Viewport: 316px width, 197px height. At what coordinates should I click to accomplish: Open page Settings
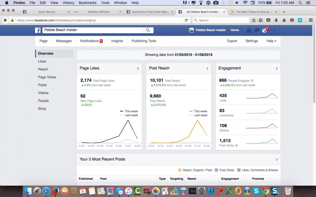tap(252, 41)
